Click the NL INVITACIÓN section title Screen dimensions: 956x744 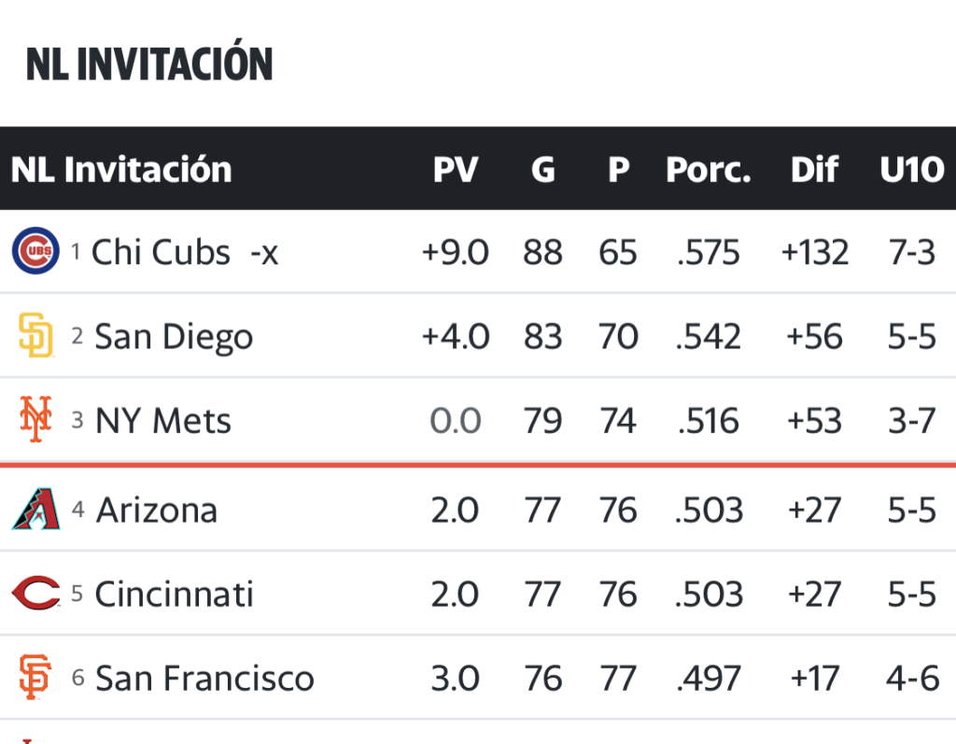[149, 63]
